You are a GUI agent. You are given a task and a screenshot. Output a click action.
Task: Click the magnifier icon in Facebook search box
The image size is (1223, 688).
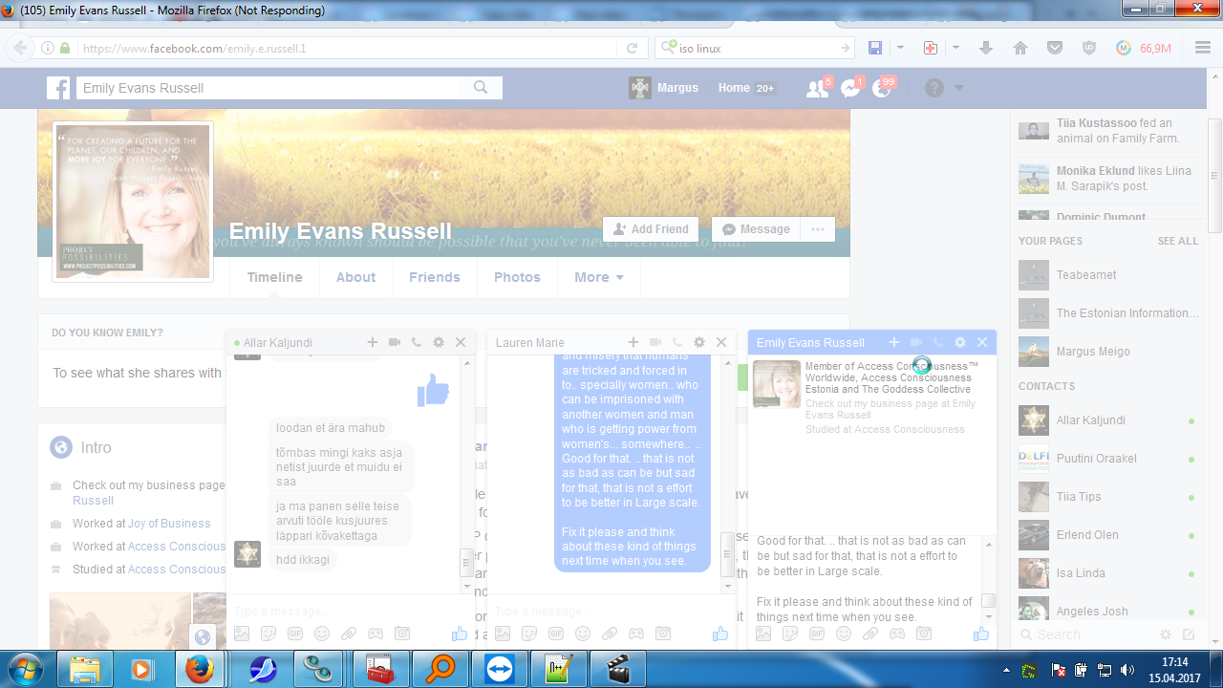(x=482, y=88)
